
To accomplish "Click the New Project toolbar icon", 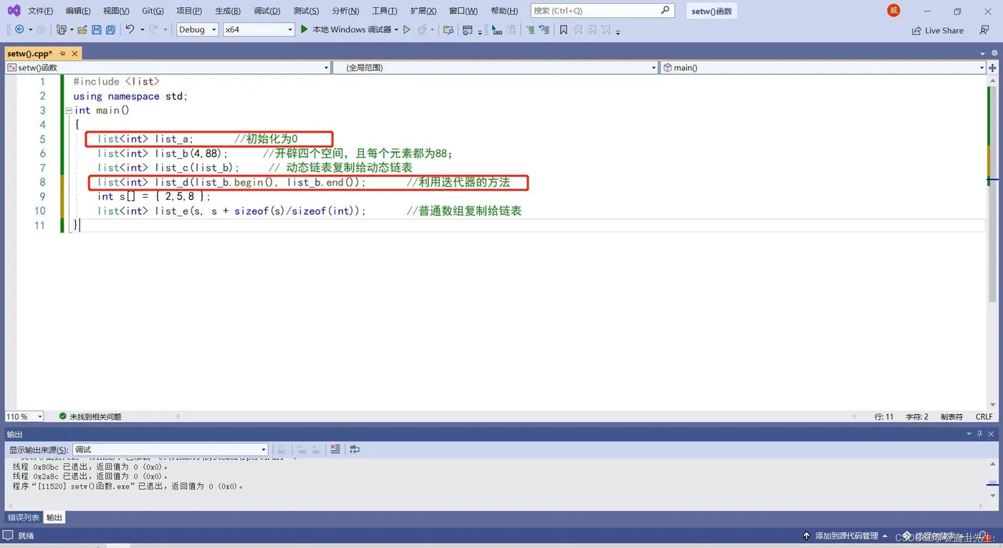I will (x=62, y=29).
